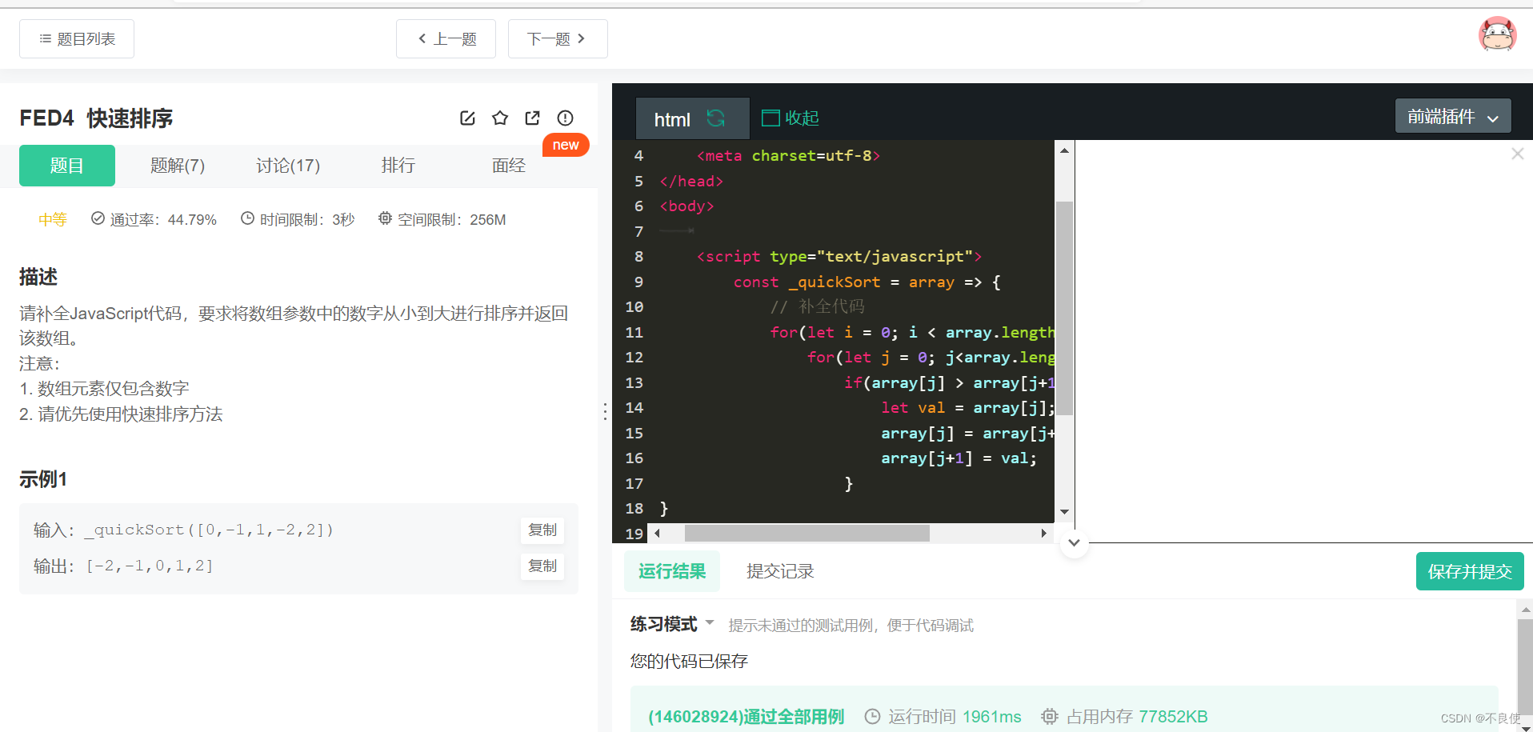This screenshot has width=1533, height=732.
Task: Open the 前端插件 dropdown
Action: (x=1453, y=117)
